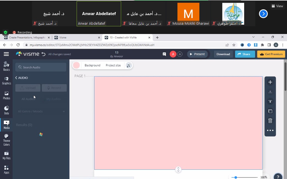Switch to the My Audios tab
The width and height of the screenshot is (287, 179).
coord(54,99)
